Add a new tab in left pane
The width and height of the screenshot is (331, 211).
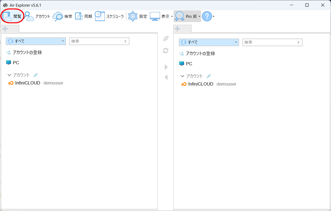click(x=5, y=29)
